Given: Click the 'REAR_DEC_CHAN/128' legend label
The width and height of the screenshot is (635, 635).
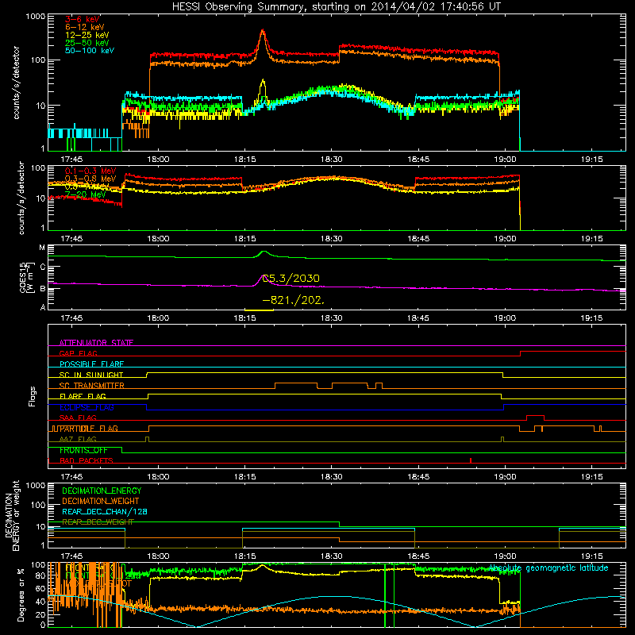Looking at the screenshot, I should pos(105,511).
